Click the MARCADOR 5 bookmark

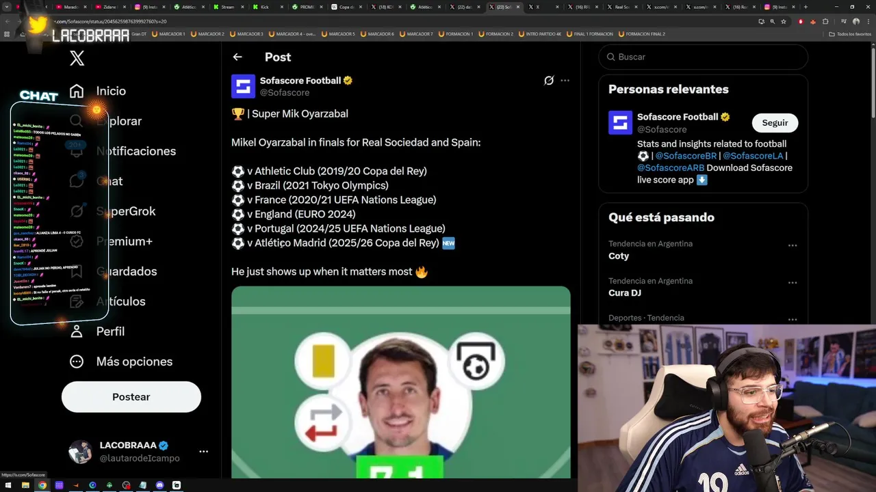[x=339, y=33]
